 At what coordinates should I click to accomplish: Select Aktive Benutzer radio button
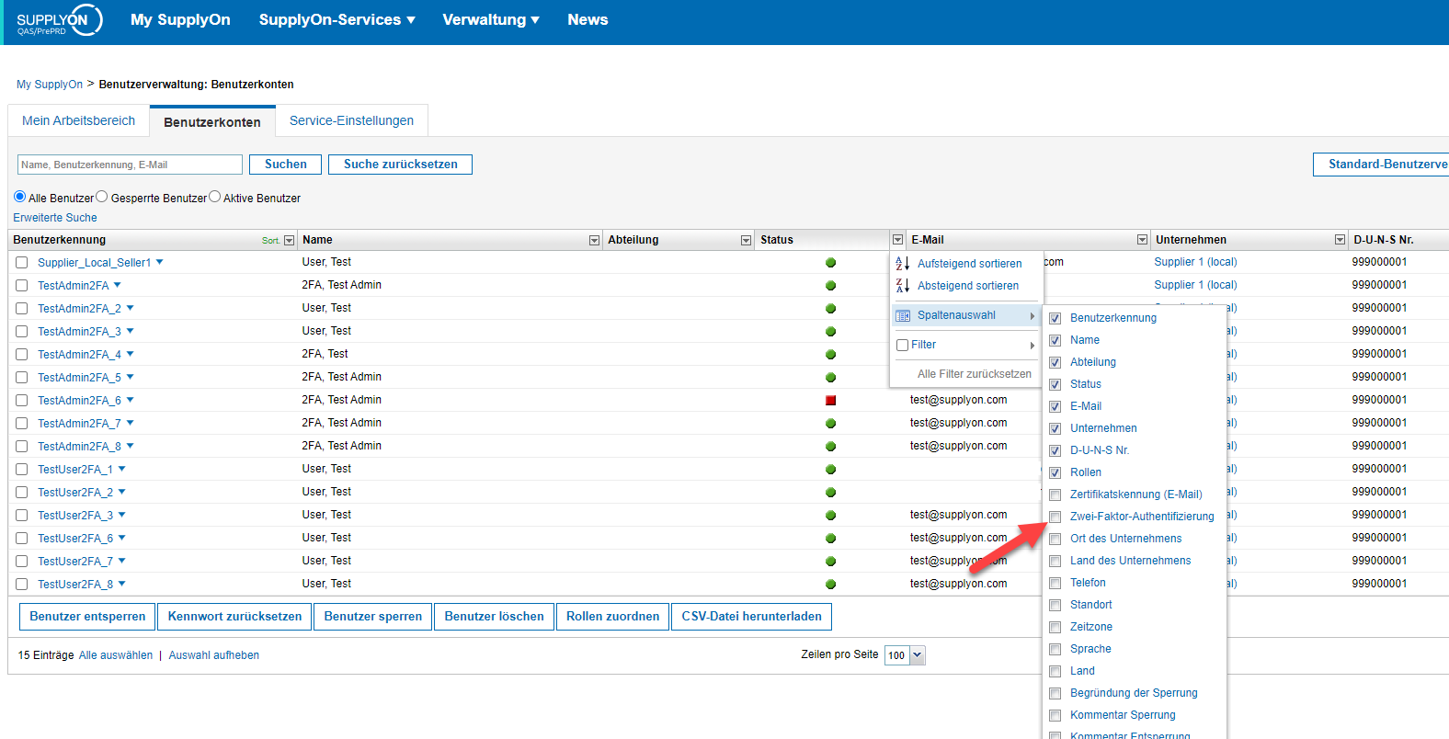coord(214,197)
